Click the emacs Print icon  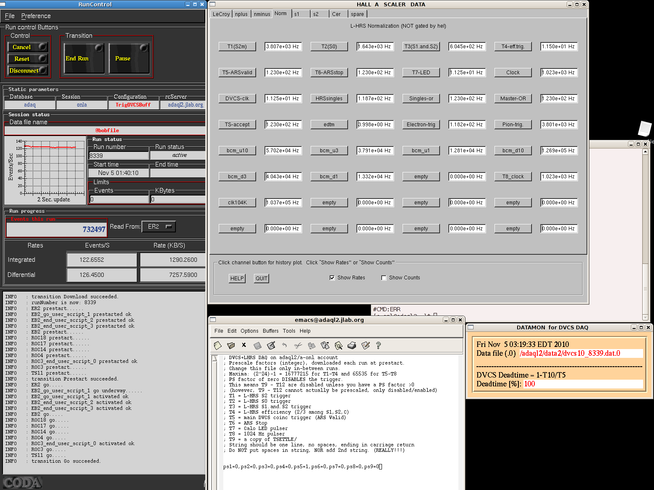point(352,345)
